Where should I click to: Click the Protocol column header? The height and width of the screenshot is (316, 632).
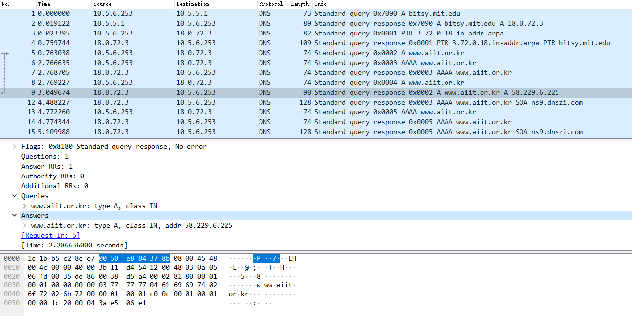[x=272, y=4]
